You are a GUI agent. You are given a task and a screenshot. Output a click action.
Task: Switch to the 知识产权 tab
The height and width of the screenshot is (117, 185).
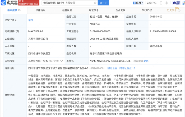pyautogui.click(x=147, y=10)
